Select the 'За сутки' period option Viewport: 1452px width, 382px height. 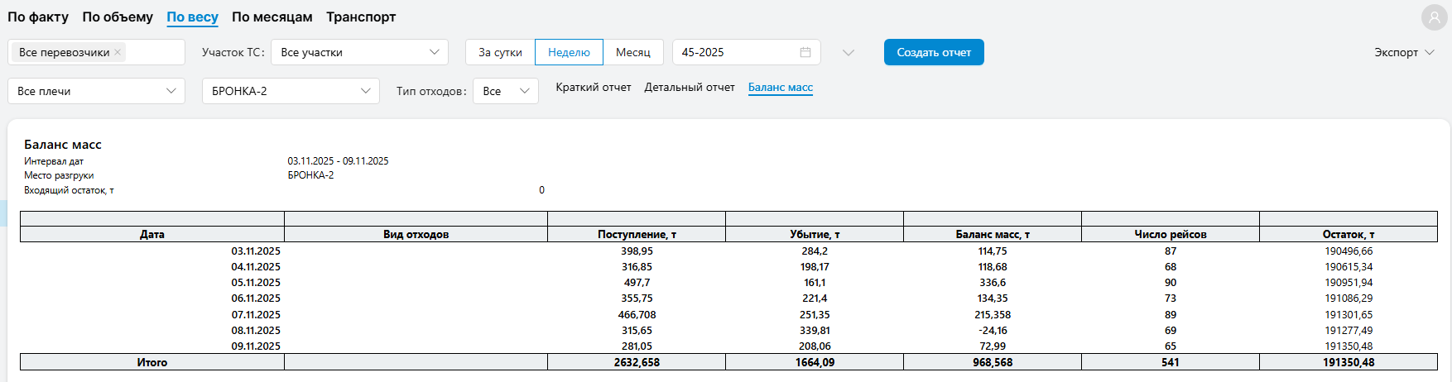500,52
